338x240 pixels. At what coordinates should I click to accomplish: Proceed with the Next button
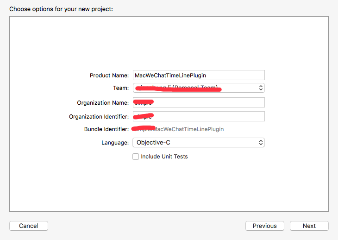tap(309, 226)
